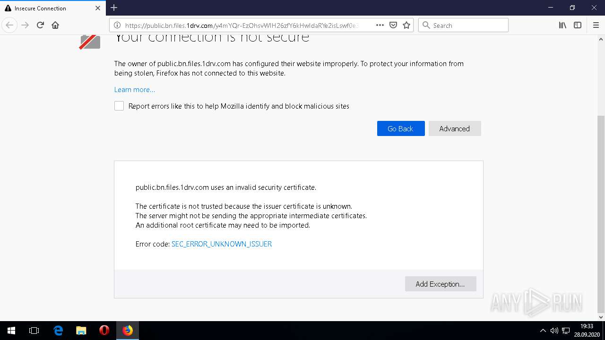Reload the current page
The width and height of the screenshot is (605, 340).
coord(40,25)
